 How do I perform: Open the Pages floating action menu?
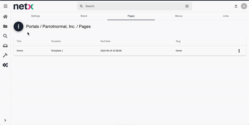click(19, 27)
